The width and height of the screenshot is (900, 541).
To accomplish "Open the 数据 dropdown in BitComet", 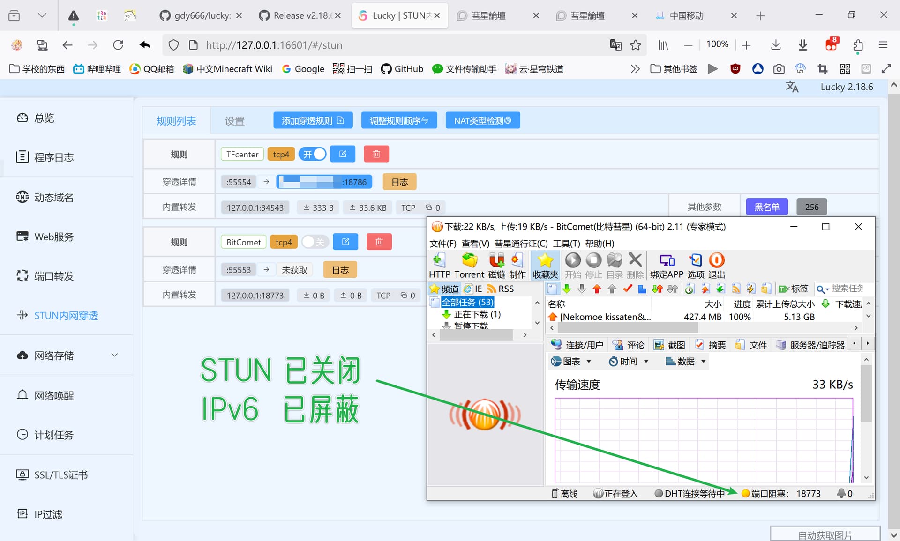I will click(x=685, y=361).
